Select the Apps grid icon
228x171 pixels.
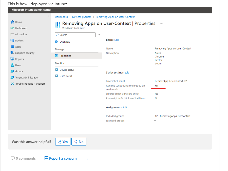[12, 46]
